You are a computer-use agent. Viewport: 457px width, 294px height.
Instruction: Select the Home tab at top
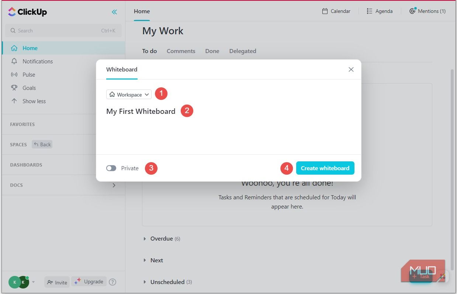coord(142,11)
